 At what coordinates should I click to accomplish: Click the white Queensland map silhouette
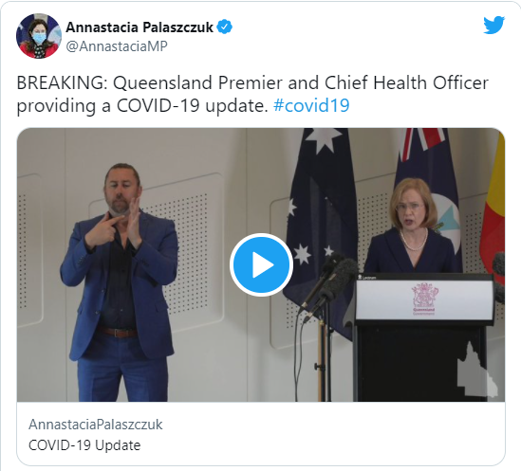point(477,370)
